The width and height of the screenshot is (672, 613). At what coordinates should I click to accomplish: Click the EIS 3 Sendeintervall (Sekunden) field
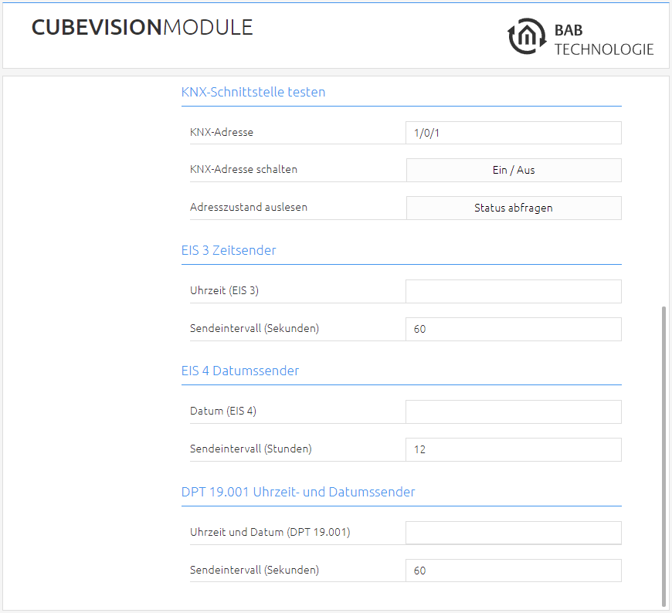(x=514, y=329)
